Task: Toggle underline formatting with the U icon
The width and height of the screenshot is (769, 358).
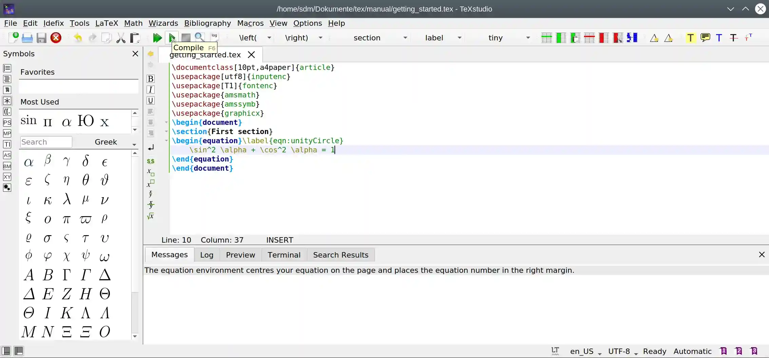Action: (x=150, y=100)
